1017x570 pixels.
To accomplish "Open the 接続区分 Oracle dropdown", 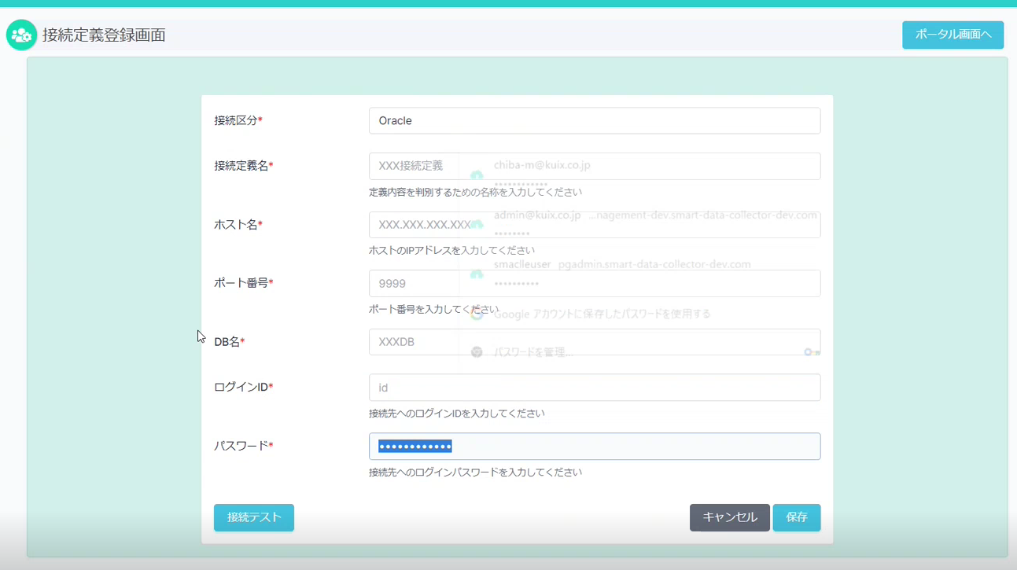I will tap(595, 120).
